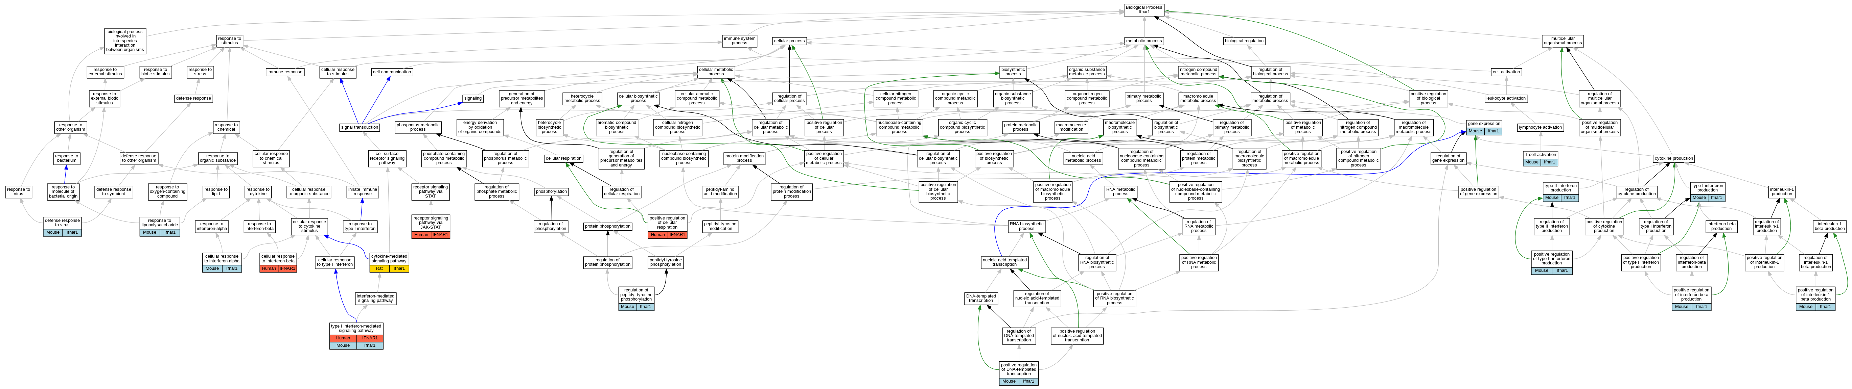Select the 'signal transduction' node

[x=360, y=128]
